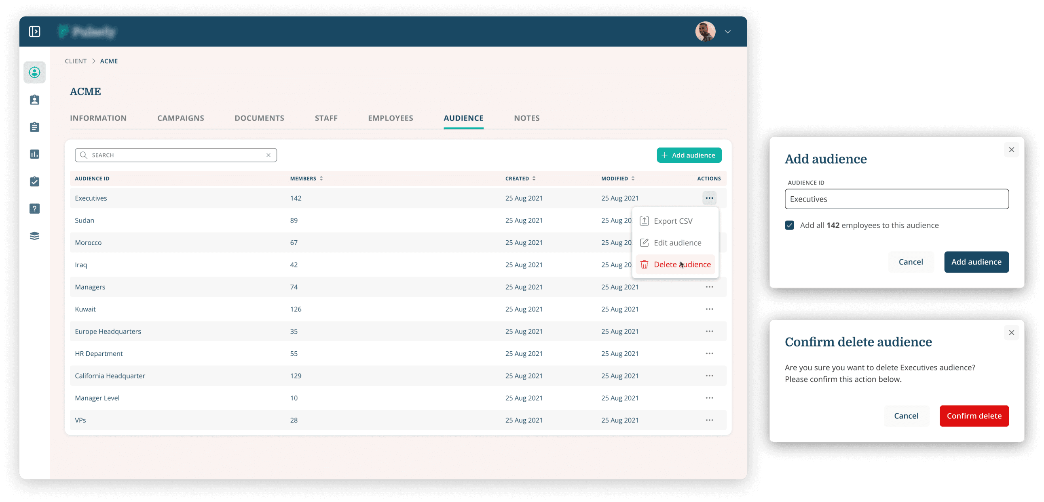
Task: Toggle the sidebar collapse icon
Action: coord(34,32)
